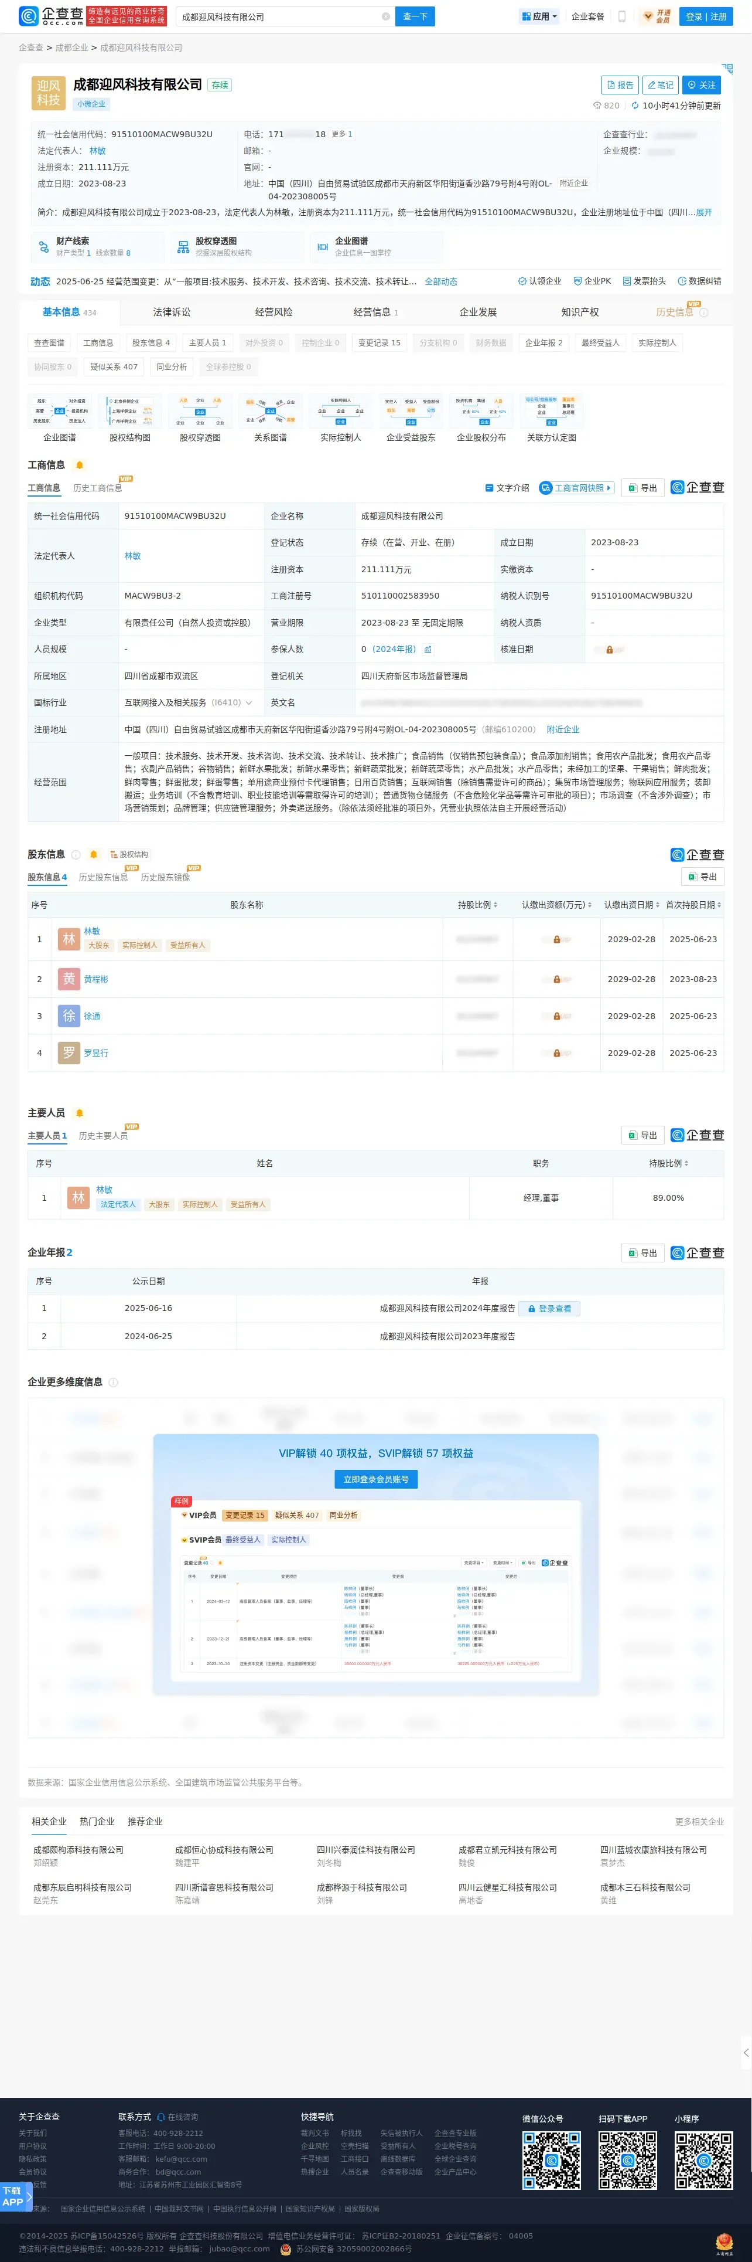This screenshot has height=2262, width=752.
Task: Click 立即登录会员账号 button
Action: click(375, 1480)
